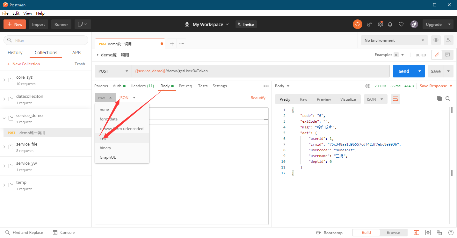
Task: Click the Beautify link
Action: (x=258, y=97)
